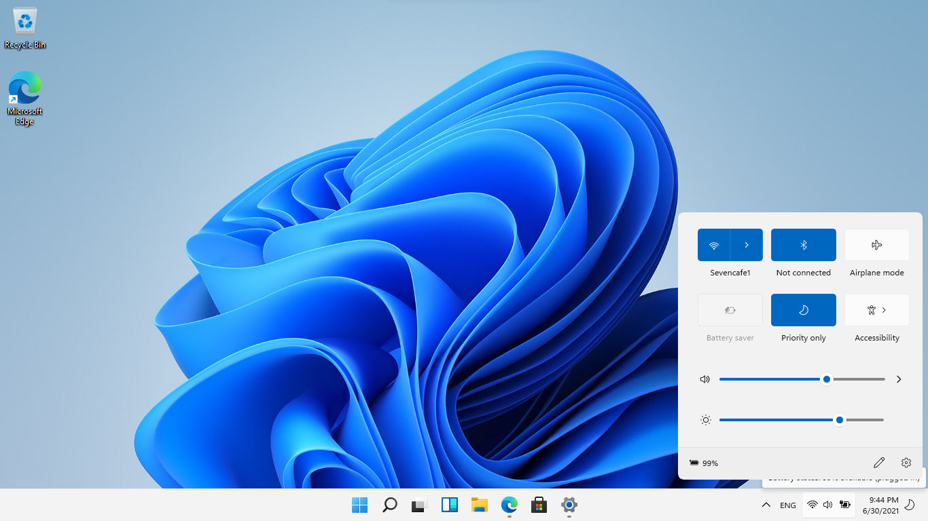This screenshot has width=928, height=521.
Task: Expand Wi-Fi network list chevron
Action: (747, 245)
